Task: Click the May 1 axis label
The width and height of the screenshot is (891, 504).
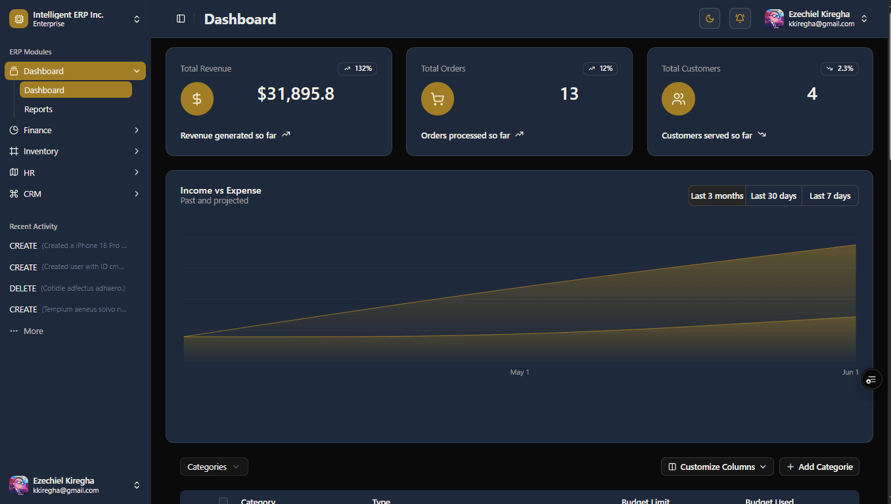Action: [520, 372]
